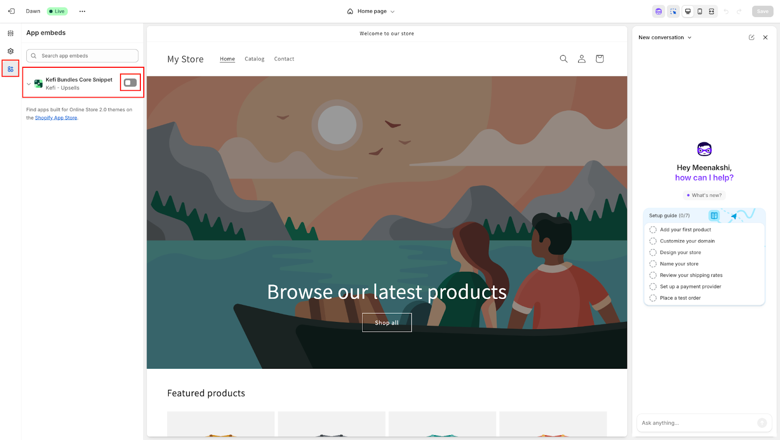The image size is (780, 440).
Task: Switch preview to mobile view
Action: [x=700, y=11]
